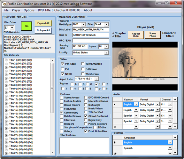Click the Disc Label input field
This screenshot has width=184, height=159.
(x=91, y=30)
